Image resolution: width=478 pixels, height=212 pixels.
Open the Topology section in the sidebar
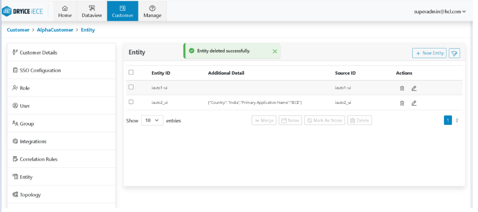point(30,195)
